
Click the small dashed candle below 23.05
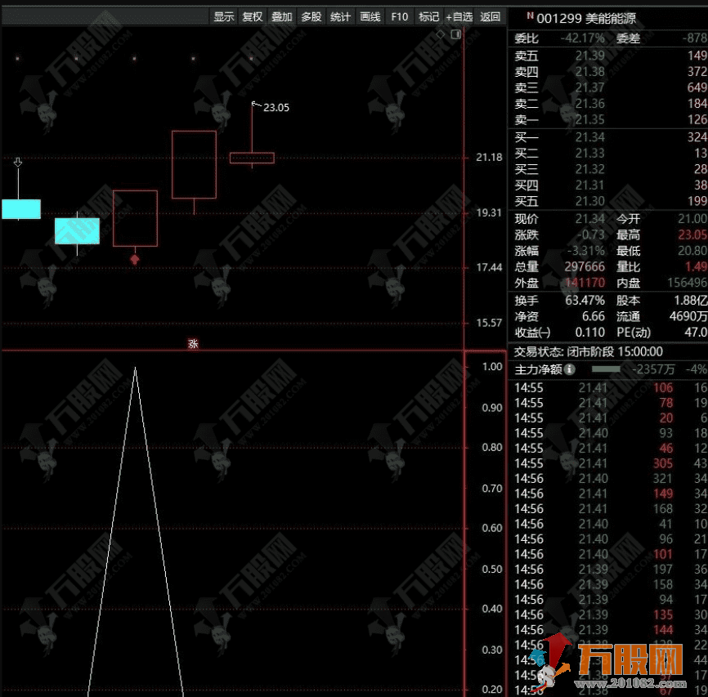(252, 158)
